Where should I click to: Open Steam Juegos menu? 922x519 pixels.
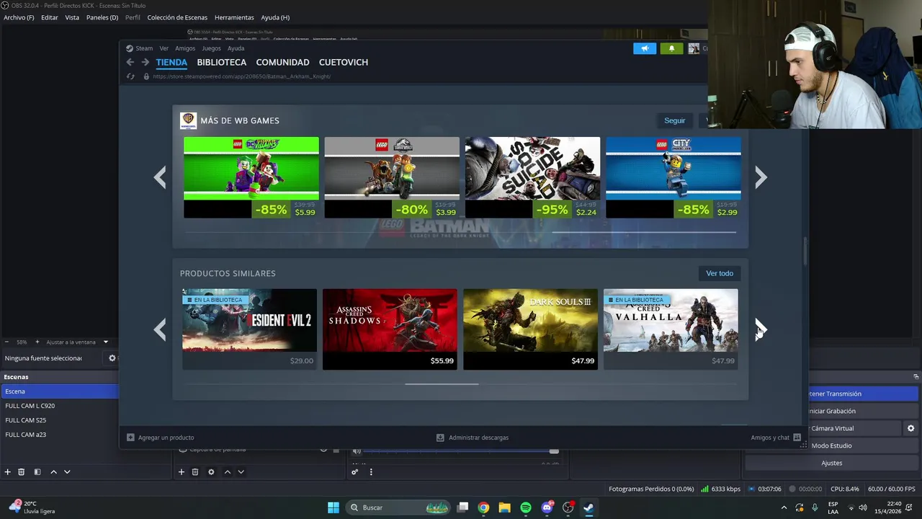point(211,48)
